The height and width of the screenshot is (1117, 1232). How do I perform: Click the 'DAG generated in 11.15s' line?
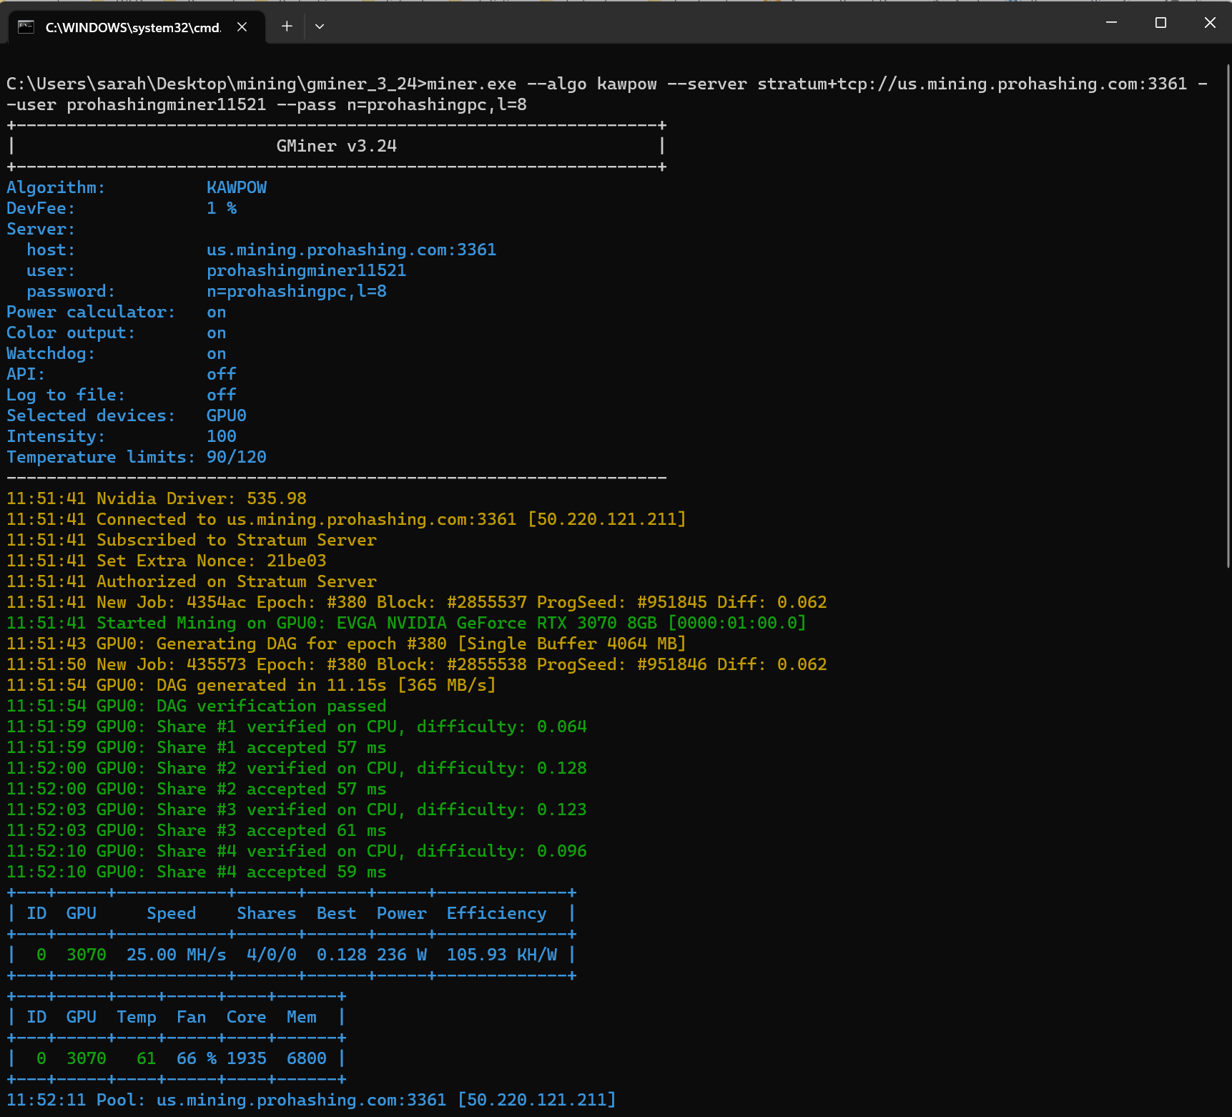(x=252, y=685)
